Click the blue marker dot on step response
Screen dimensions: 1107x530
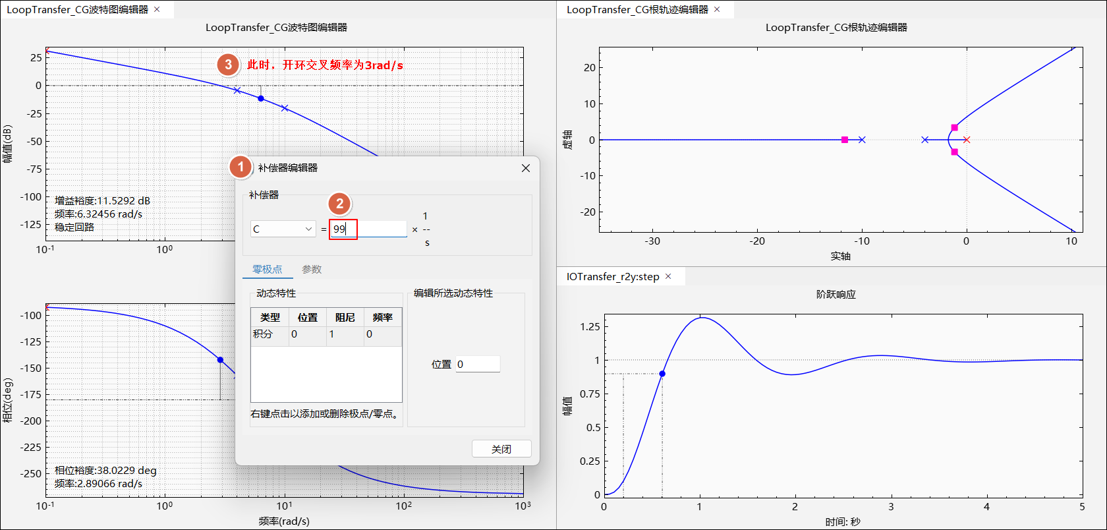[662, 374]
